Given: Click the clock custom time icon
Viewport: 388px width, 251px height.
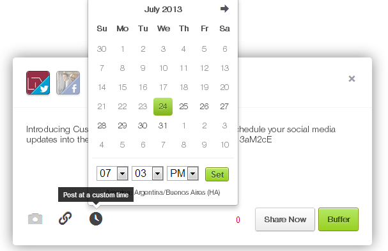Looking at the screenshot, I should tap(96, 218).
